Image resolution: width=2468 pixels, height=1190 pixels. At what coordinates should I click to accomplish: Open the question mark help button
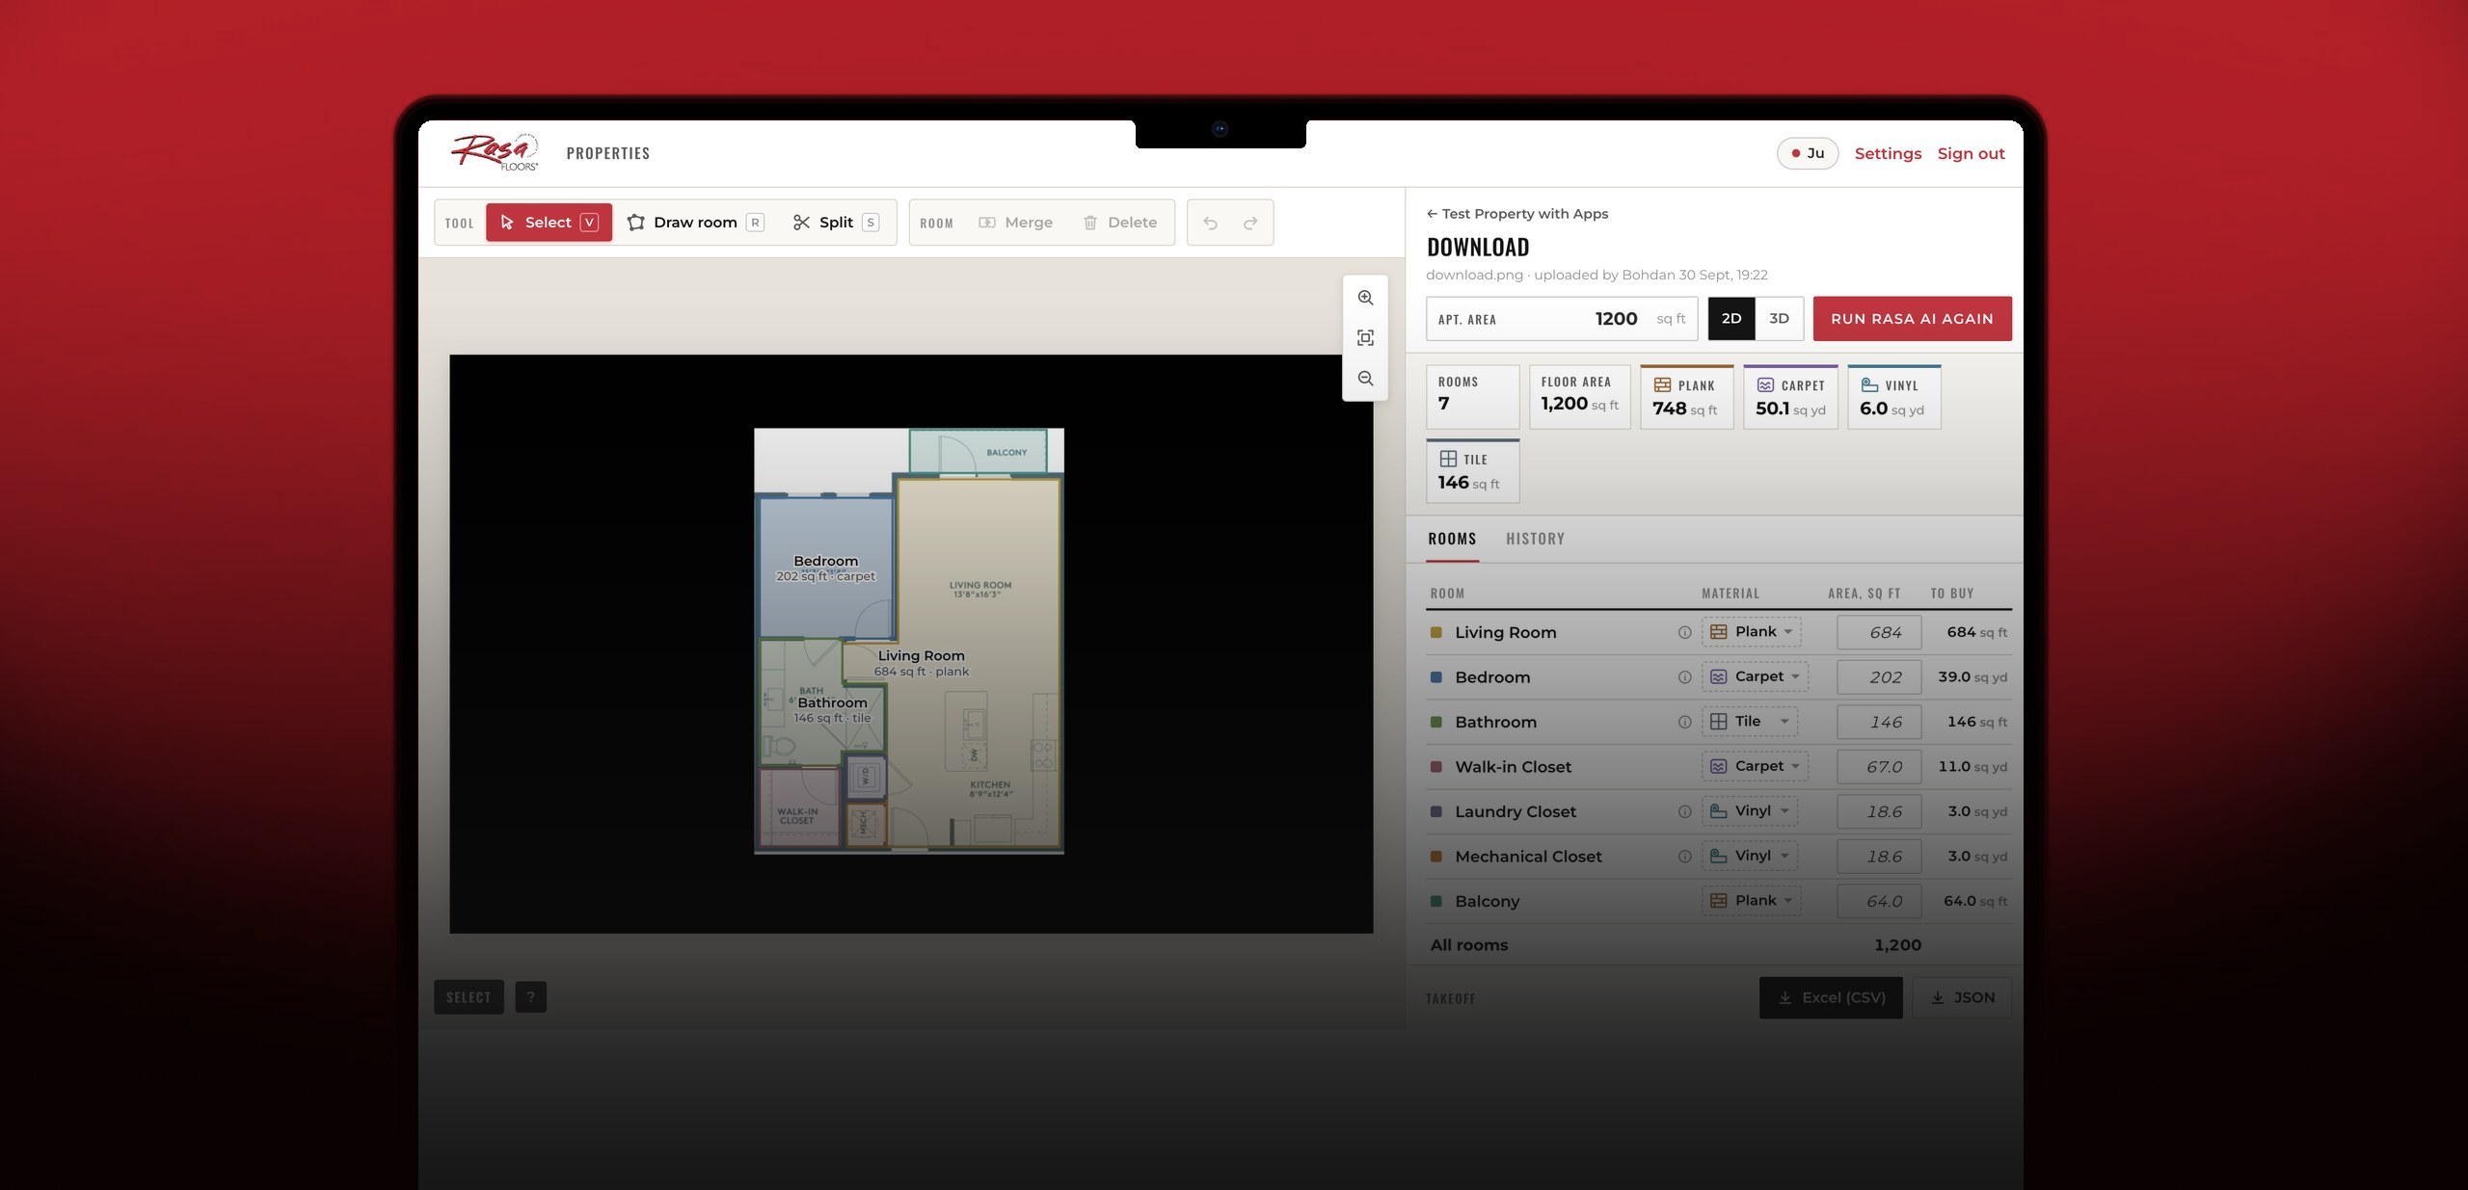pyautogui.click(x=530, y=997)
